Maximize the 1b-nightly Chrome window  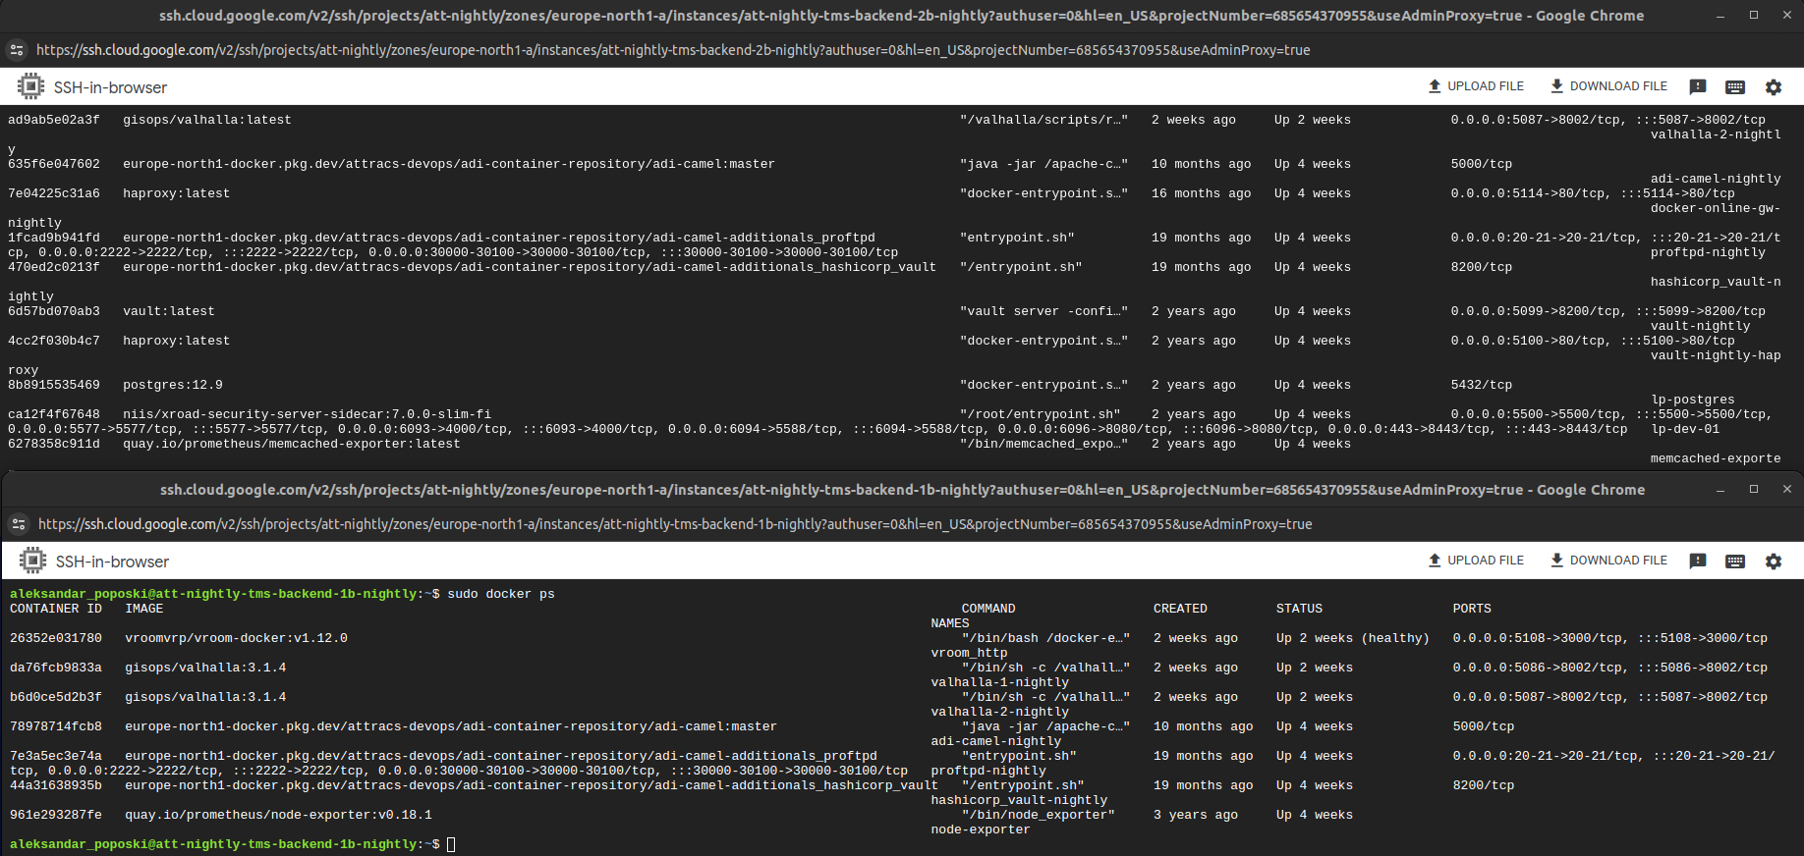(1754, 490)
